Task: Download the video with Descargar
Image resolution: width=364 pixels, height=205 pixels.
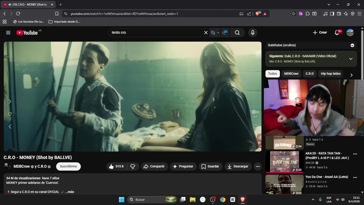Action: pyautogui.click(x=238, y=166)
